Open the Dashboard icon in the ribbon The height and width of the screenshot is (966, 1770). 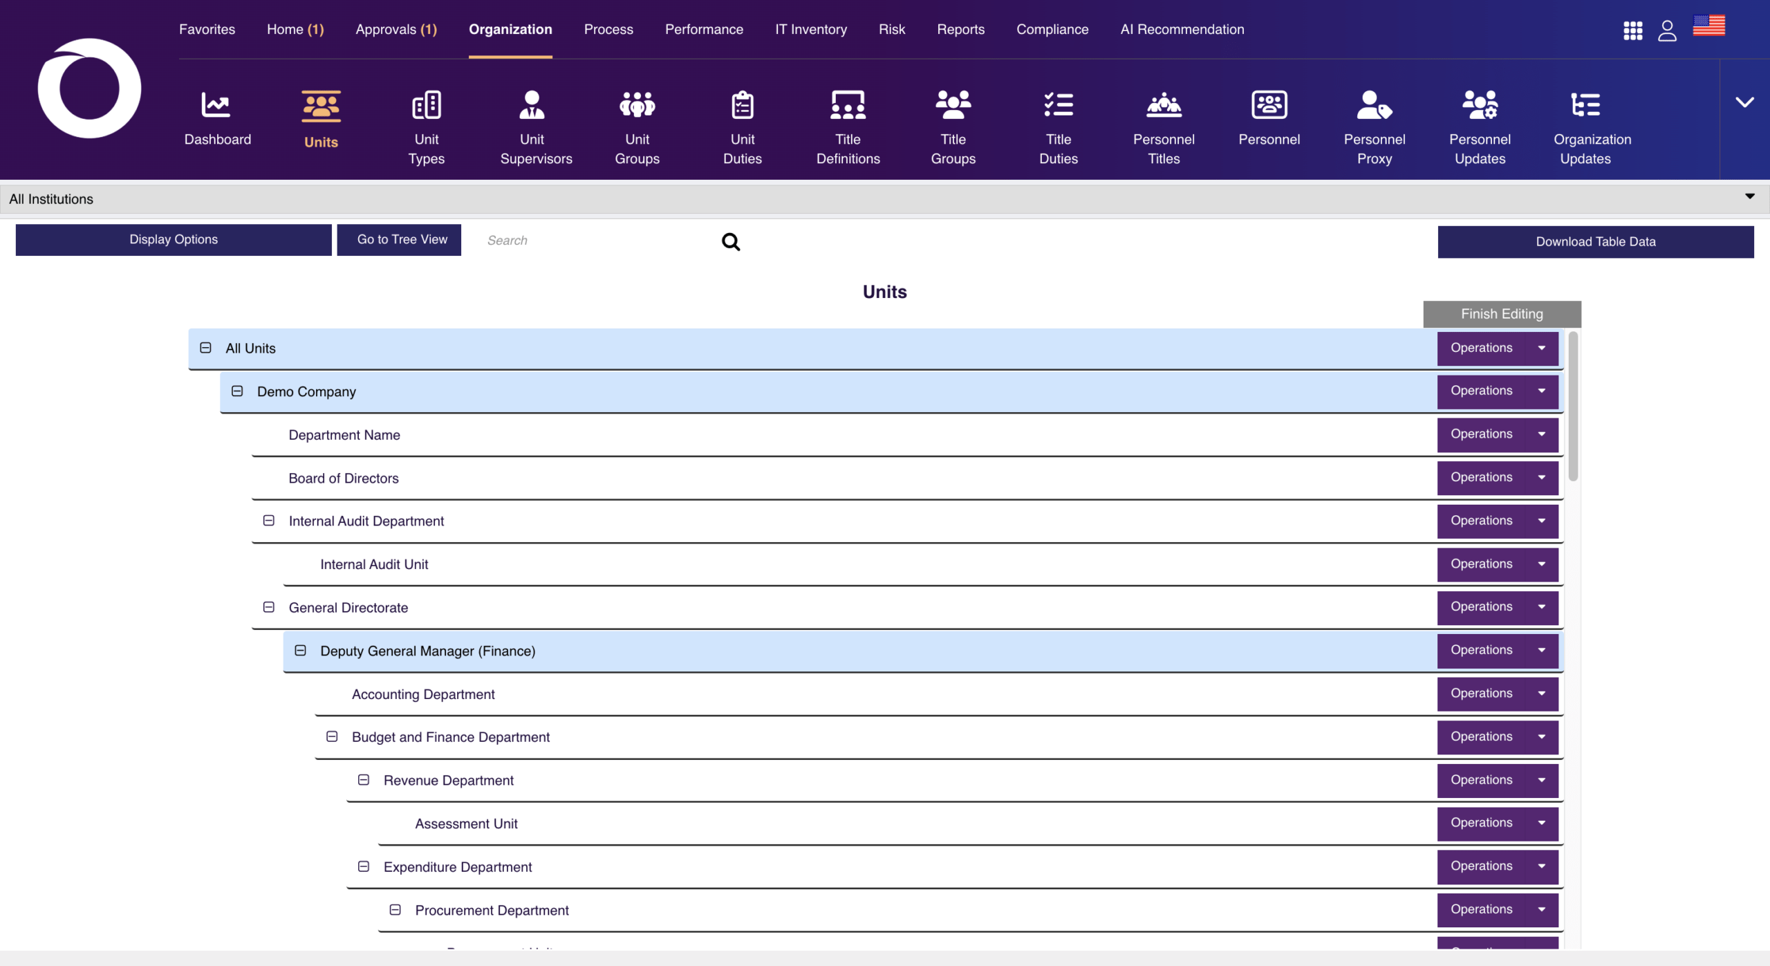pos(216,105)
